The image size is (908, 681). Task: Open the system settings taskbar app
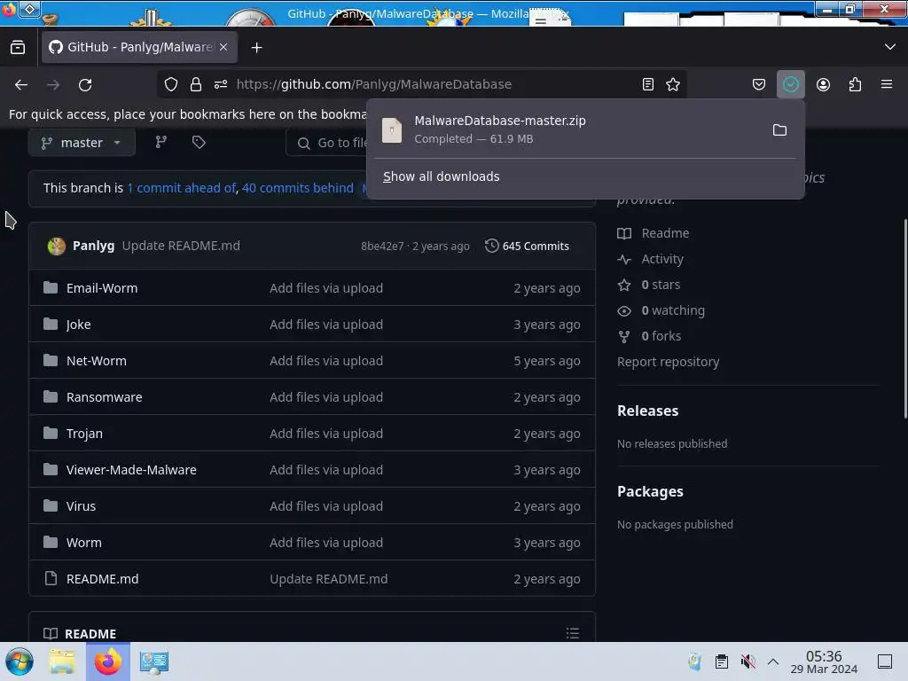[154, 661]
